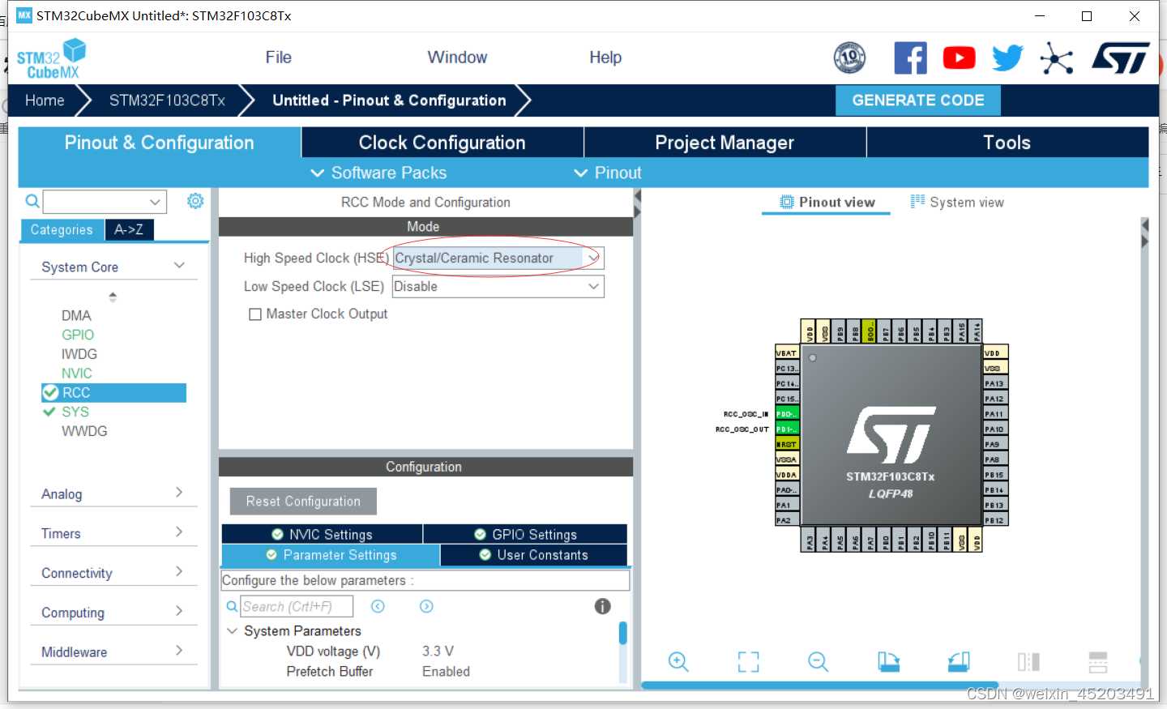Rotate the chip clockwise icon
Image resolution: width=1167 pixels, height=709 pixels.
click(889, 662)
